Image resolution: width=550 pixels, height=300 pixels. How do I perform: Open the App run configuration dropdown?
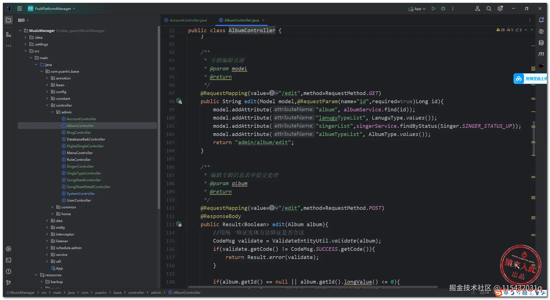click(x=417, y=9)
